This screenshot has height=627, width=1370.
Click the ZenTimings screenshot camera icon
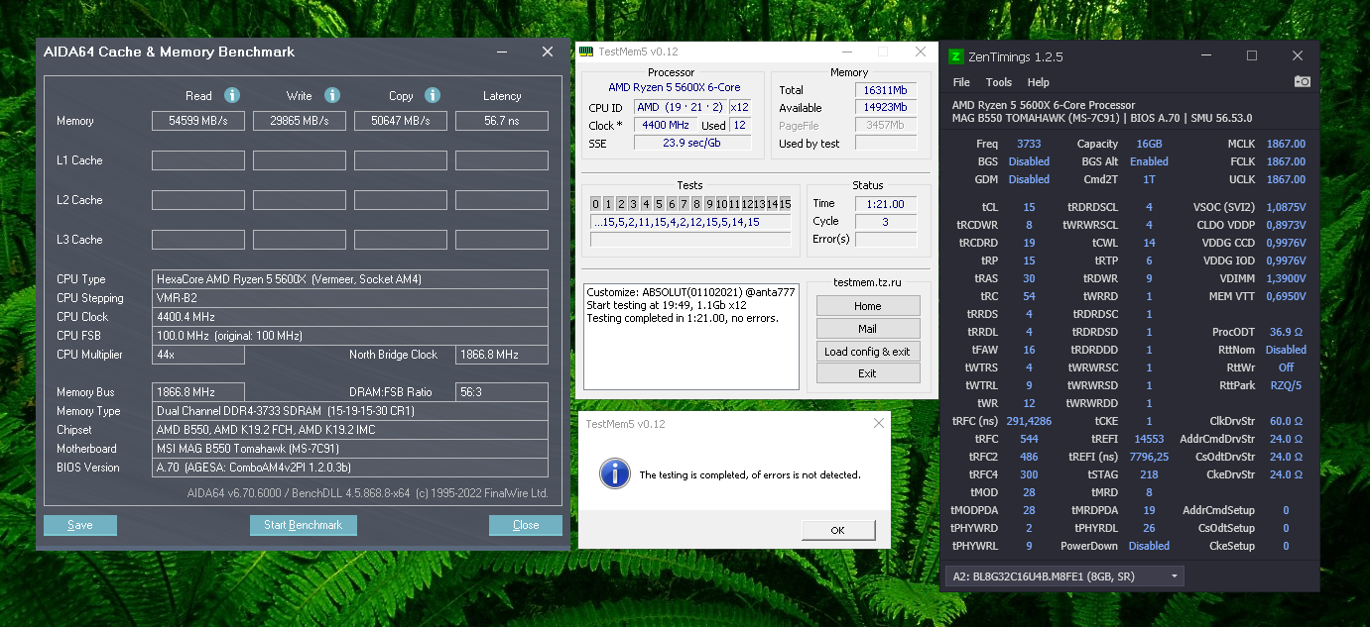1303,82
